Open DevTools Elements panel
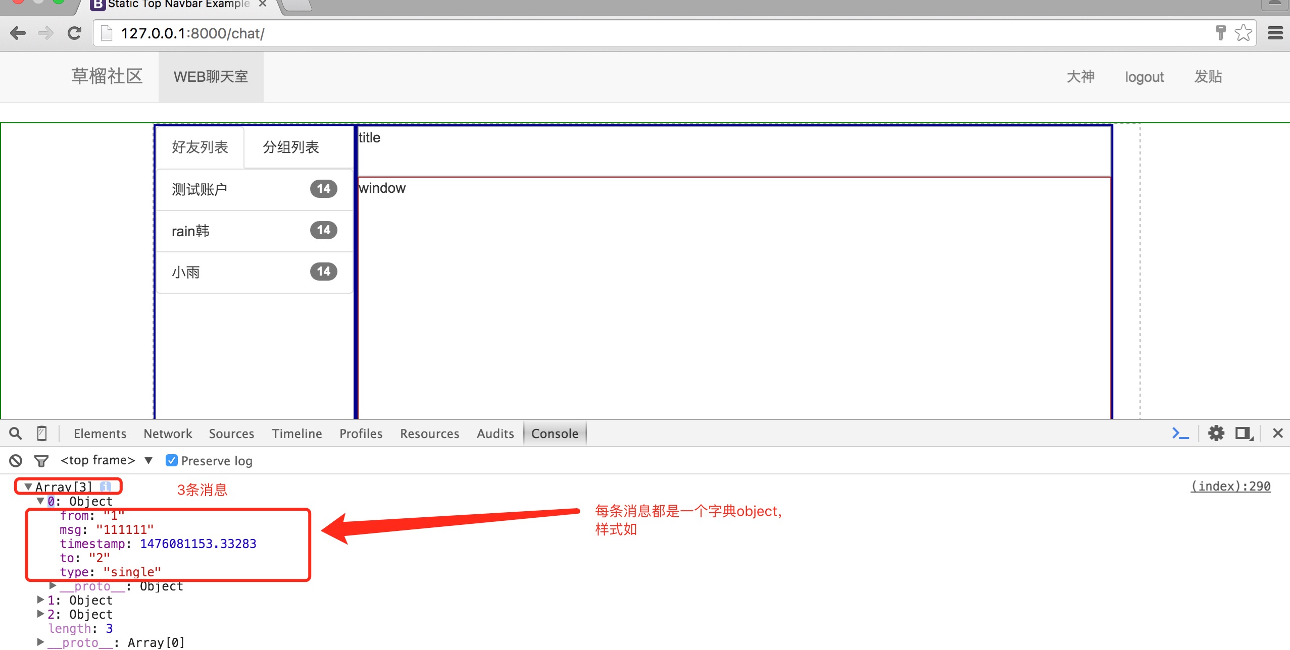This screenshot has width=1290, height=650. point(100,434)
